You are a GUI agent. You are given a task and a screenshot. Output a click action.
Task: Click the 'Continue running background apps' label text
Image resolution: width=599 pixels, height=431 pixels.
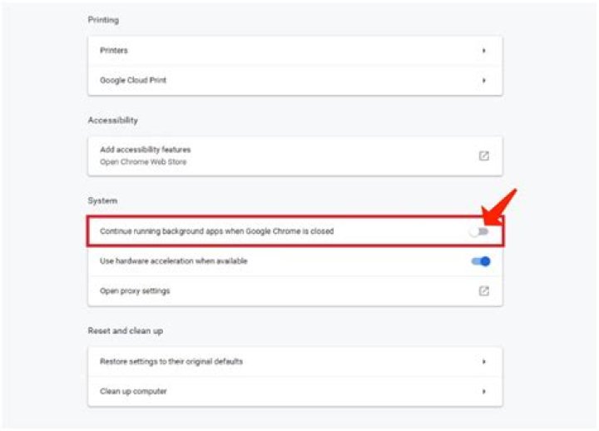tap(216, 231)
